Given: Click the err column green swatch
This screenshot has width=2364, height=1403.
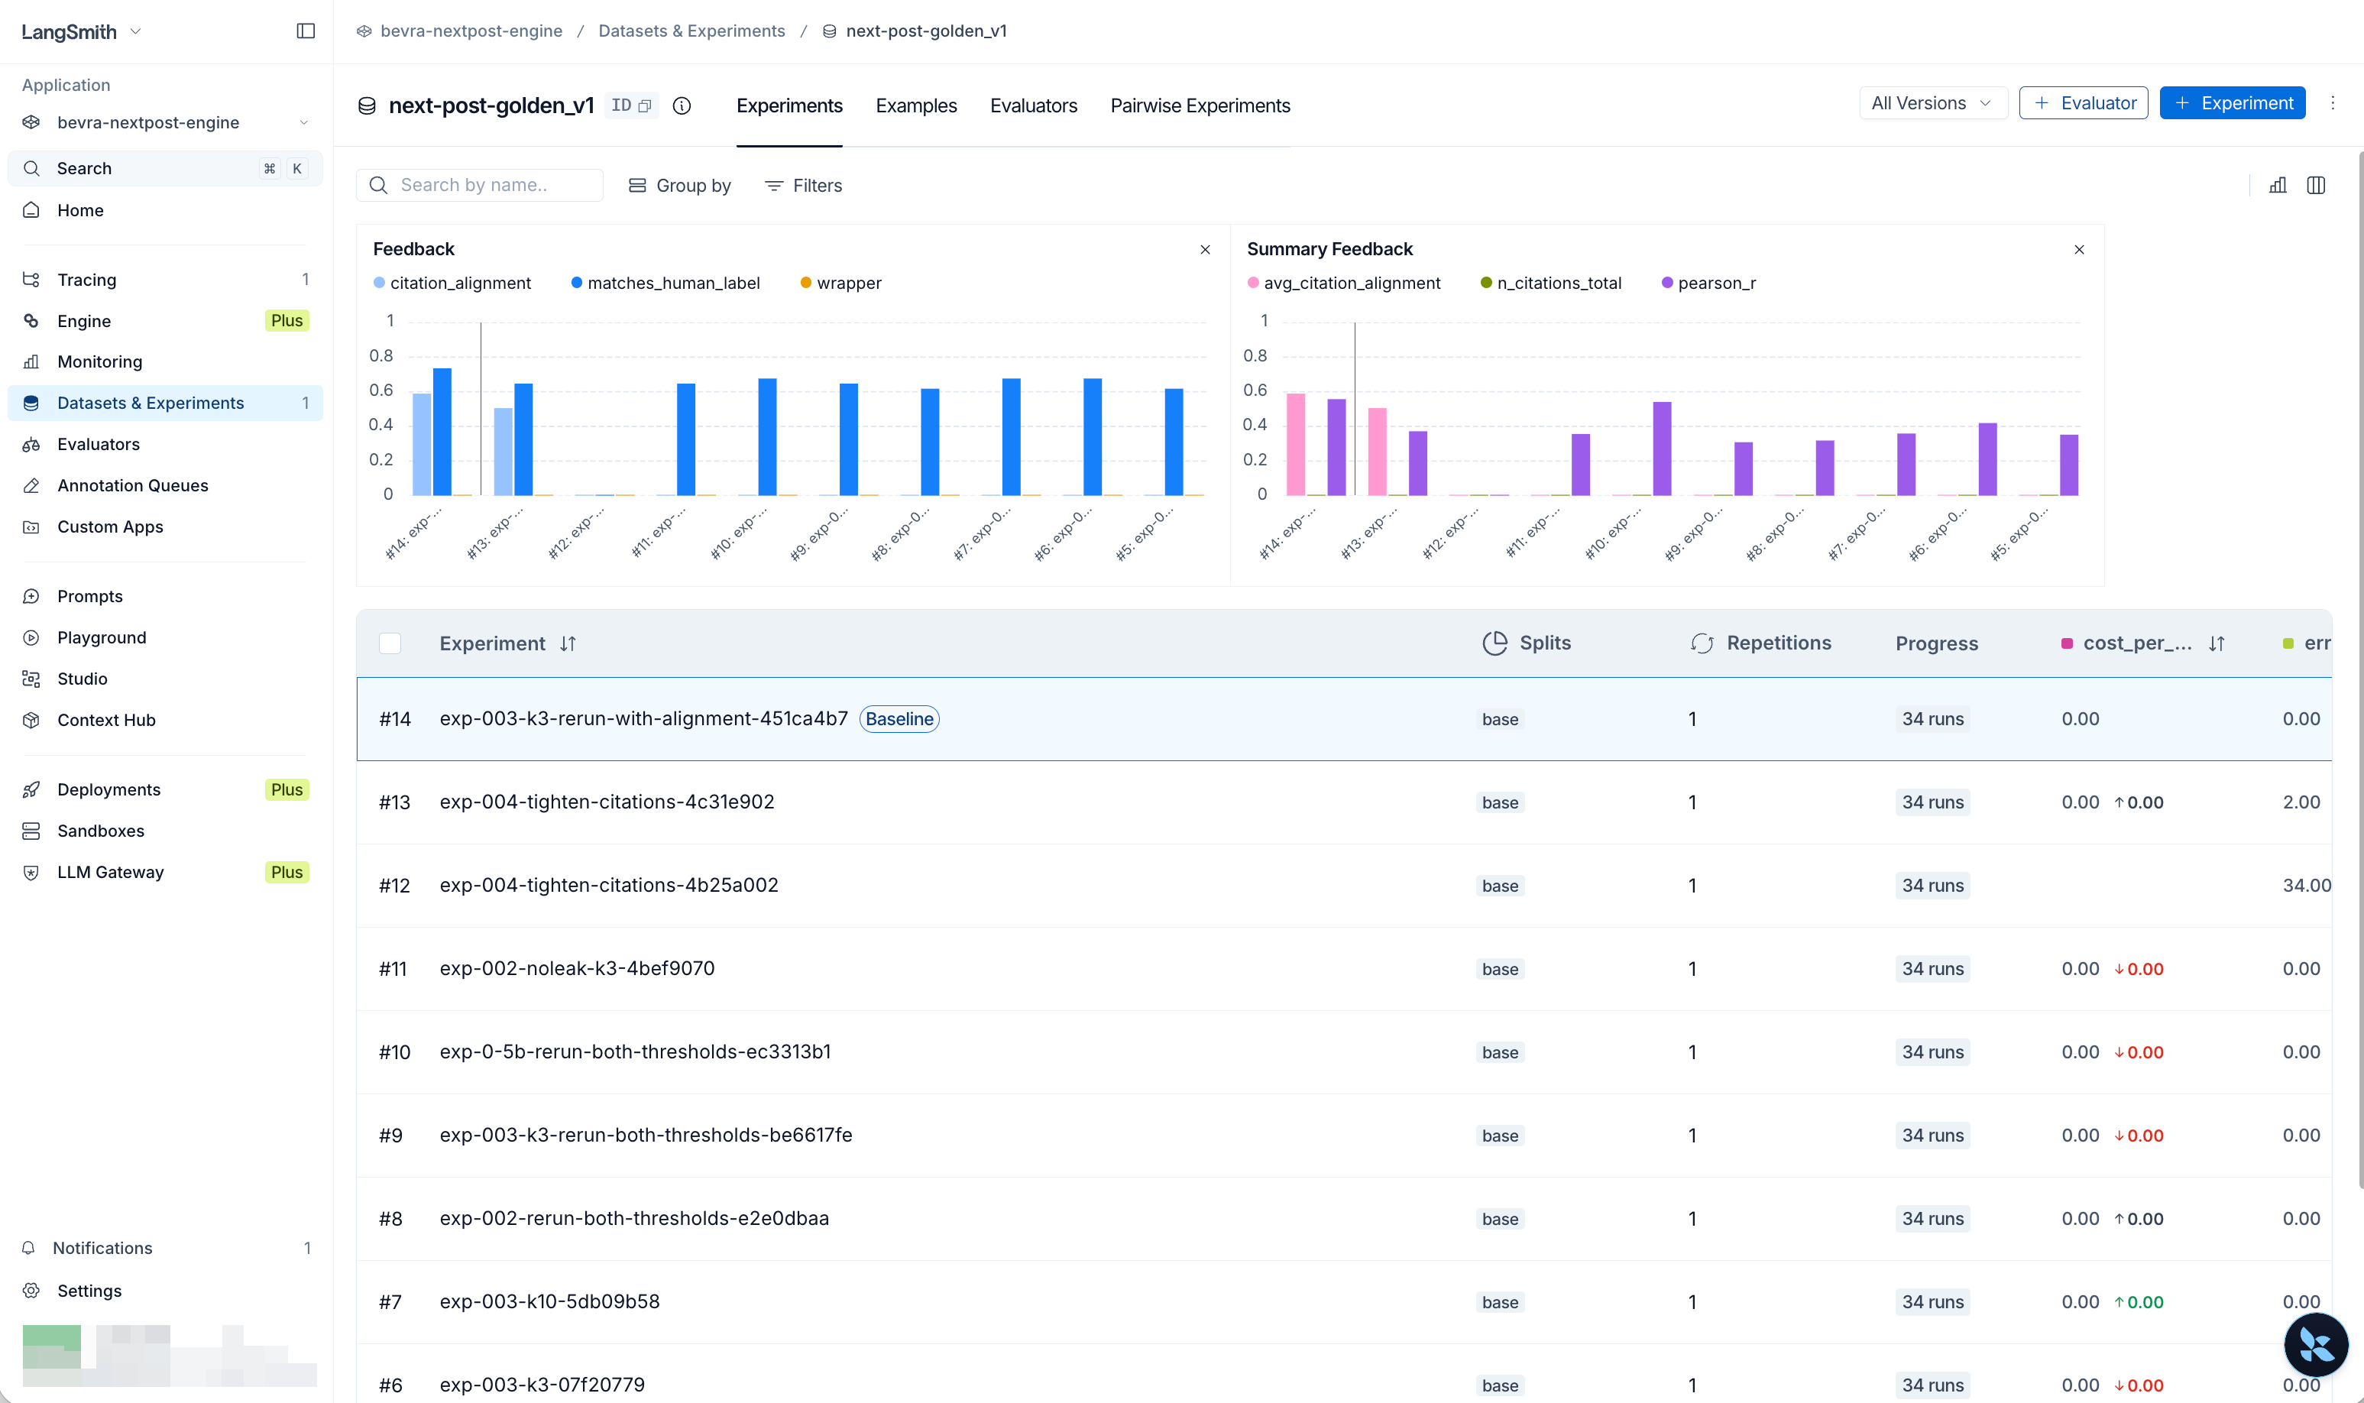Looking at the screenshot, I should point(2288,644).
